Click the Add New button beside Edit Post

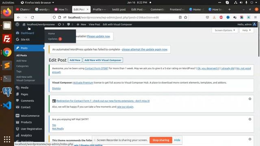pyautogui.click(x=75, y=60)
